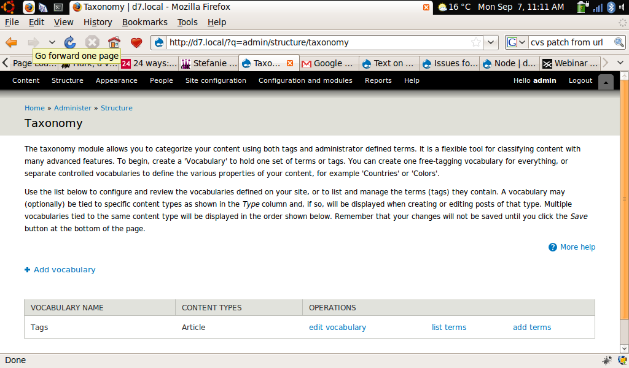Switch to the 24 ways tab
629x368 pixels.
coord(149,63)
